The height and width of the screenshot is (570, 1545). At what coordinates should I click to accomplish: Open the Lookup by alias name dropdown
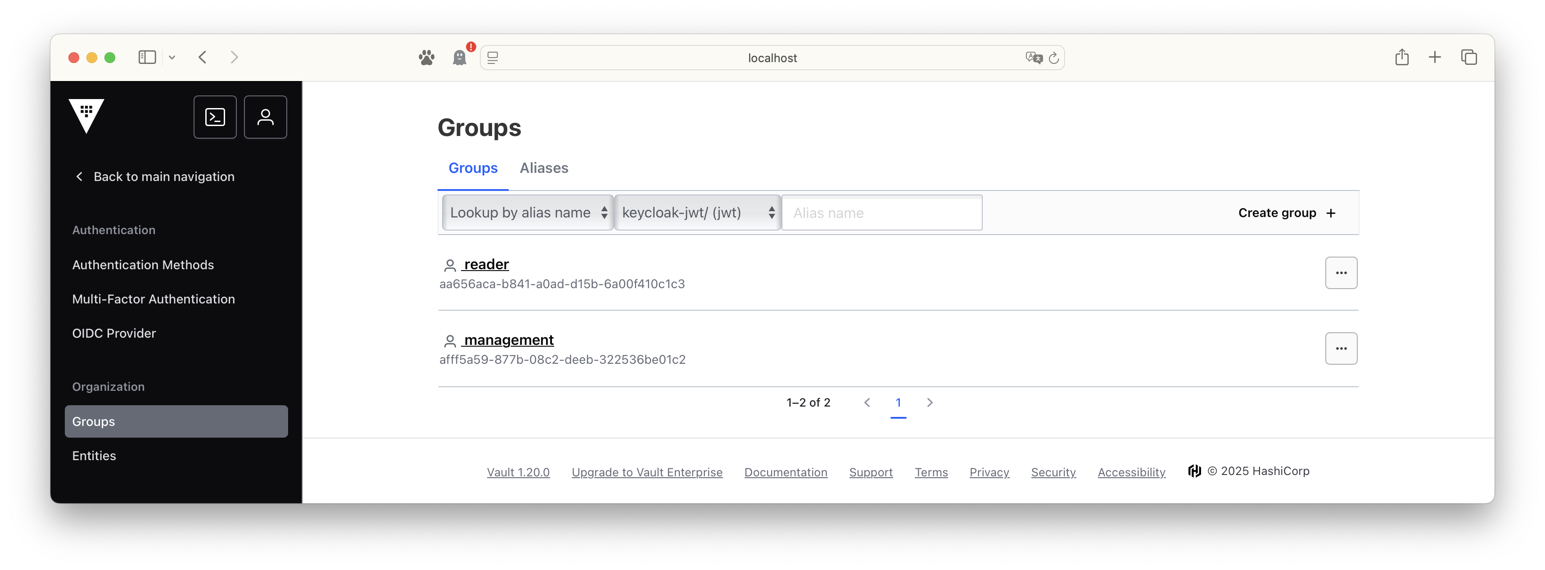[527, 213]
